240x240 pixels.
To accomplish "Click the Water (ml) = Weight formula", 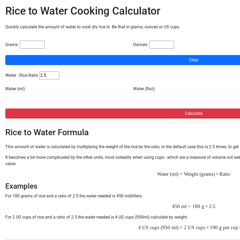I will tap(193, 174).
